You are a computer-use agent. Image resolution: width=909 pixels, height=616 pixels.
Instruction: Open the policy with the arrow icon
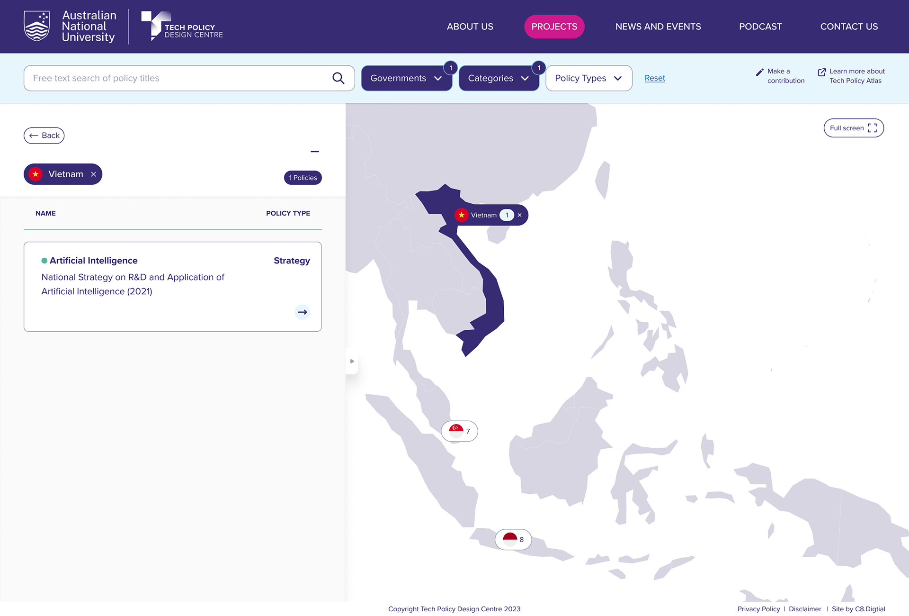click(303, 312)
